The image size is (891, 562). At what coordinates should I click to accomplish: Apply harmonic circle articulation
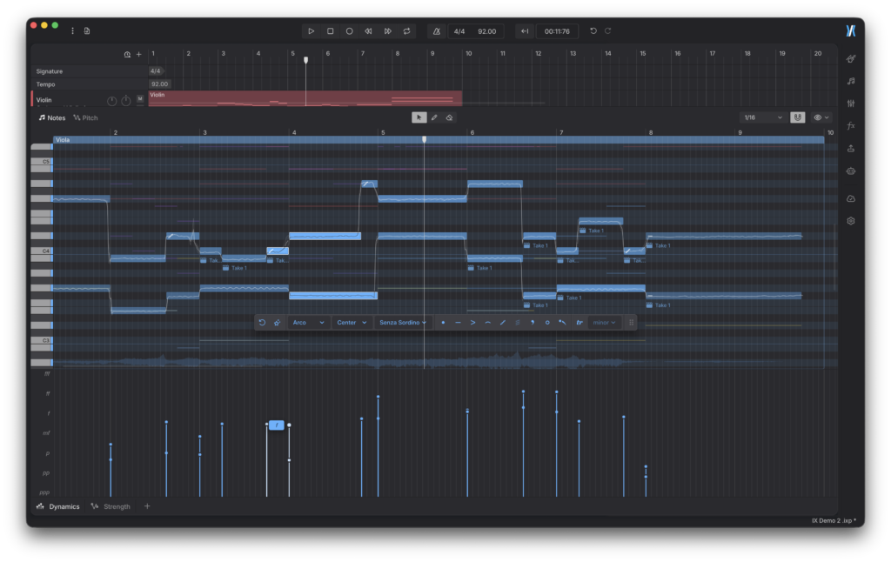[x=547, y=322]
